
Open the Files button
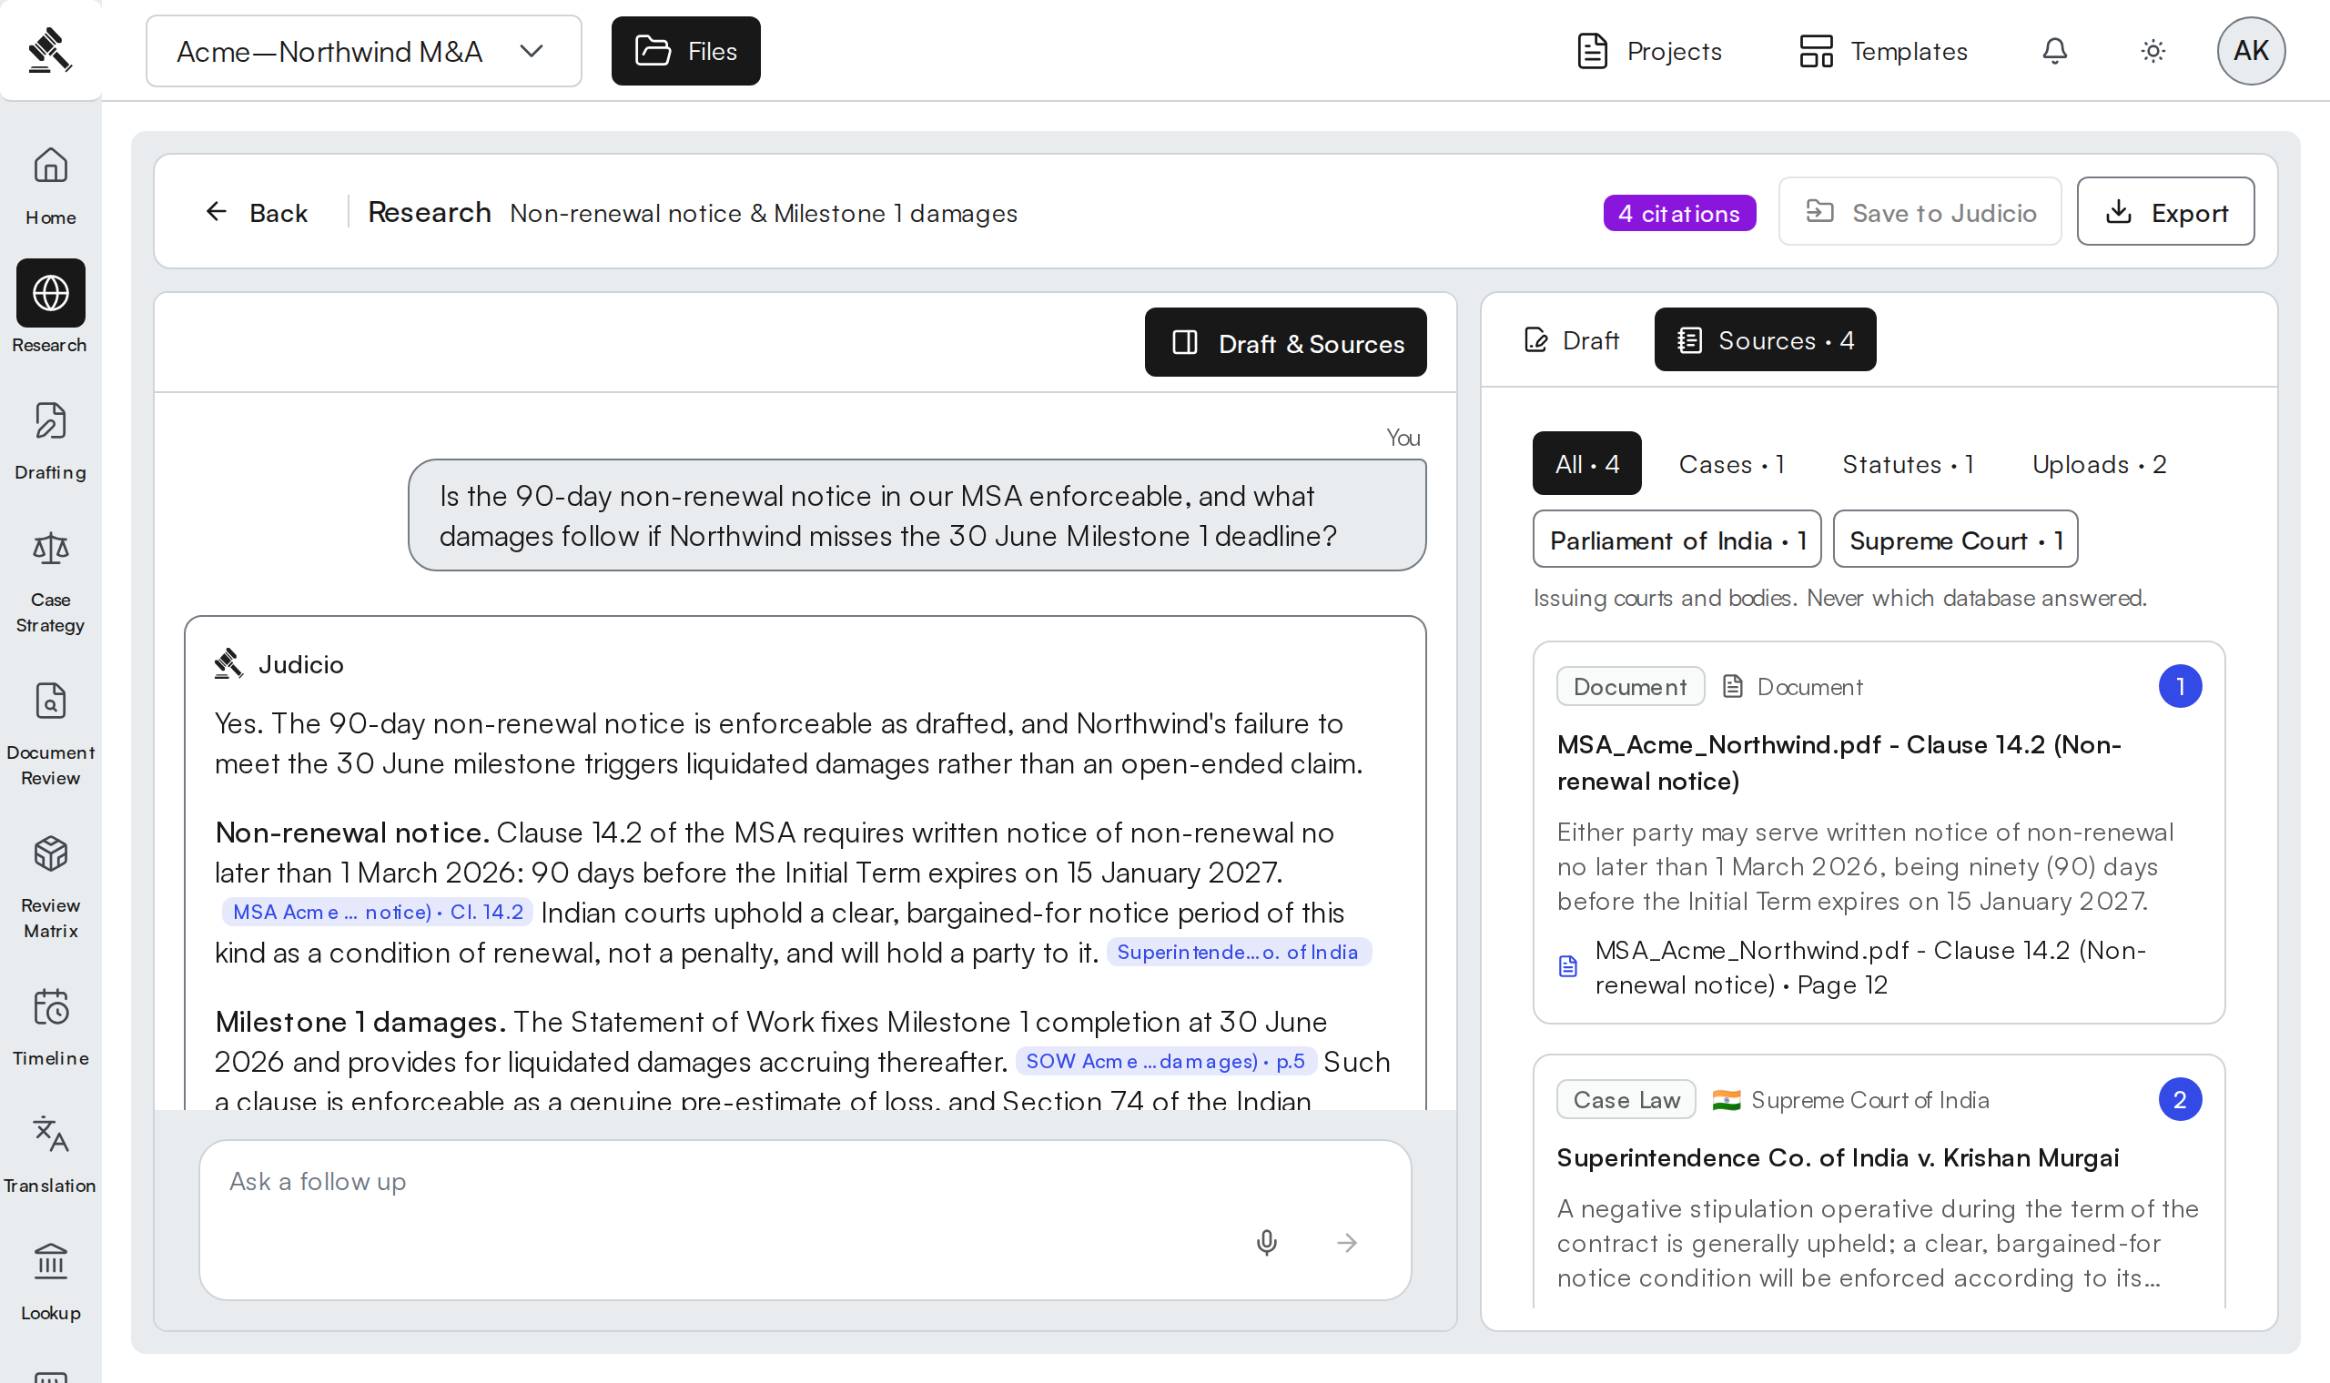pos(686,51)
